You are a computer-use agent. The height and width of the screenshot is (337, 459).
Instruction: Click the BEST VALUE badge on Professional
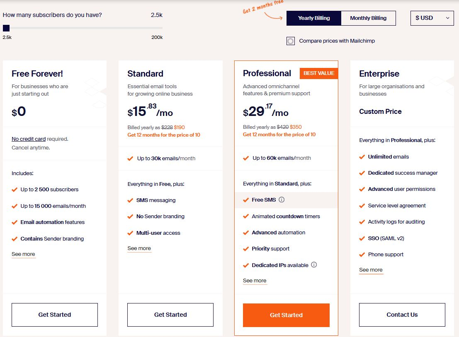[x=319, y=73]
